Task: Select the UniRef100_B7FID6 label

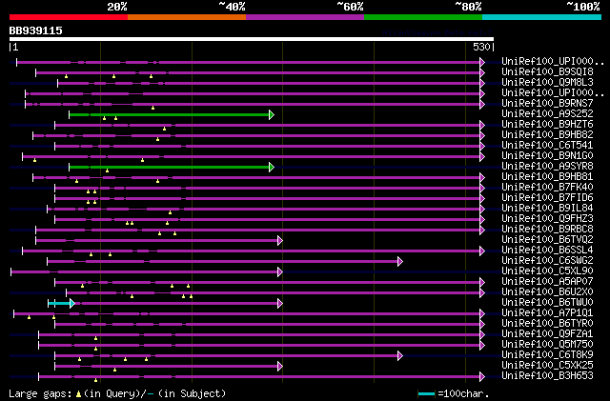Action: (x=547, y=198)
